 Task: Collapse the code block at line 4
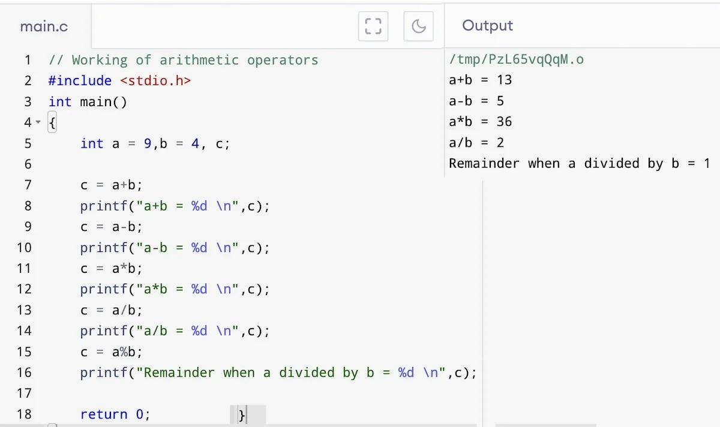coord(38,122)
